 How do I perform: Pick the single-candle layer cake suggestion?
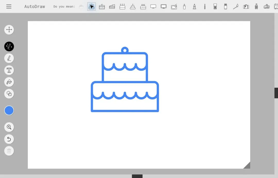click(x=102, y=6)
